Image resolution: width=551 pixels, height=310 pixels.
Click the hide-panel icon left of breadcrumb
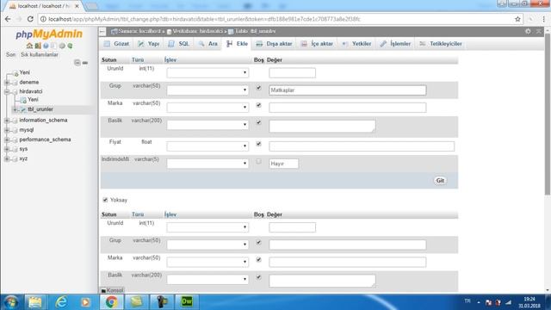(x=102, y=32)
